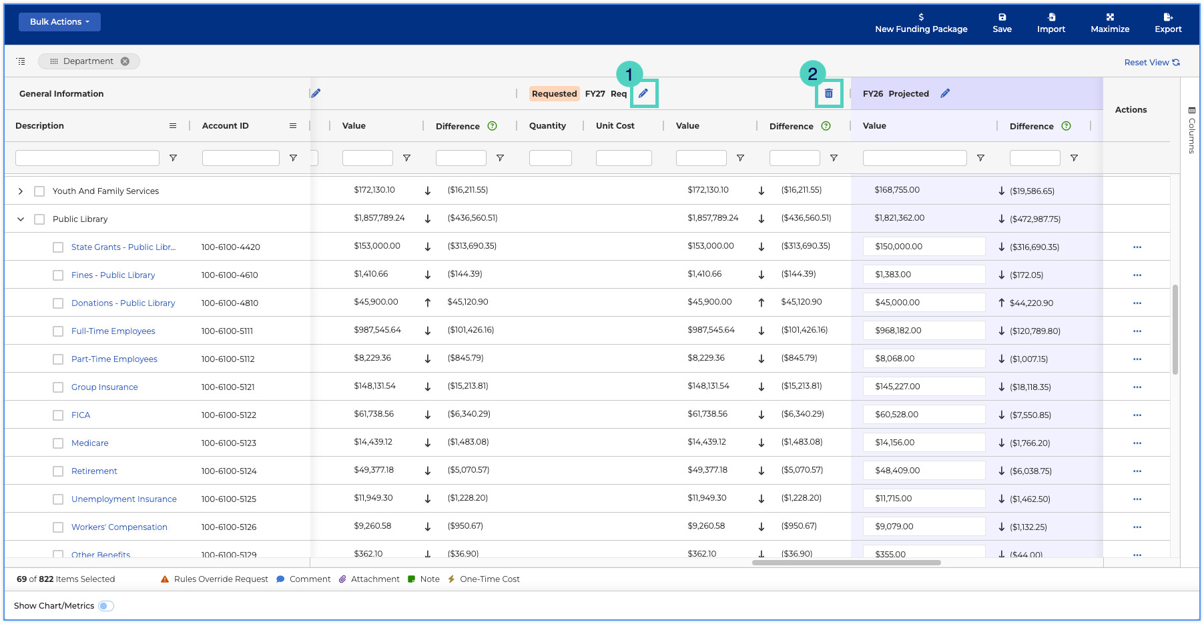Expand the Youth And Family Services group
The width and height of the screenshot is (1204, 624).
tap(21, 191)
